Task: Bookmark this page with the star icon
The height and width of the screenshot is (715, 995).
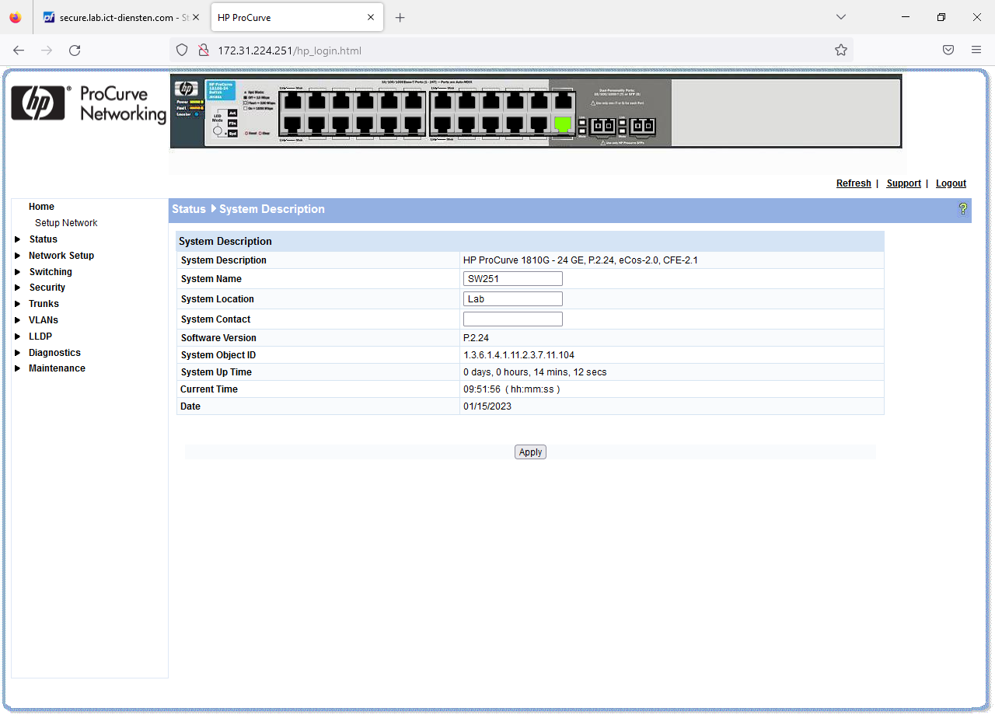Action: (x=841, y=51)
